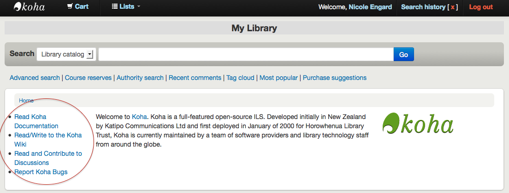Viewport: 509px width, 193px height.
Task: Focus the catalog search text field
Action: (x=246, y=54)
